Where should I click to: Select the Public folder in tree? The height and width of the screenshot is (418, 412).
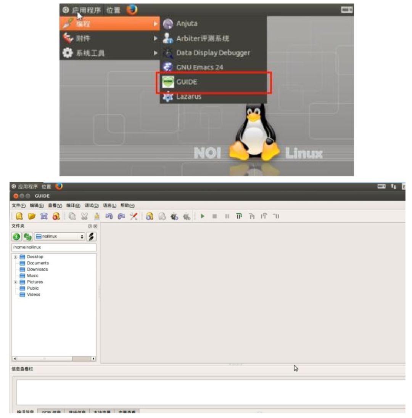tap(33, 288)
